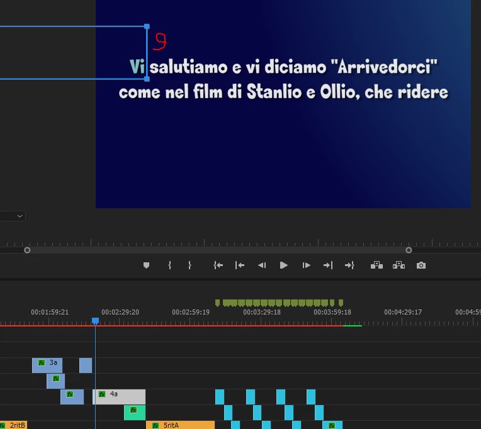Click timecode 00:03:29:18 on the ruler
This screenshot has height=429, width=481.
(x=262, y=312)
